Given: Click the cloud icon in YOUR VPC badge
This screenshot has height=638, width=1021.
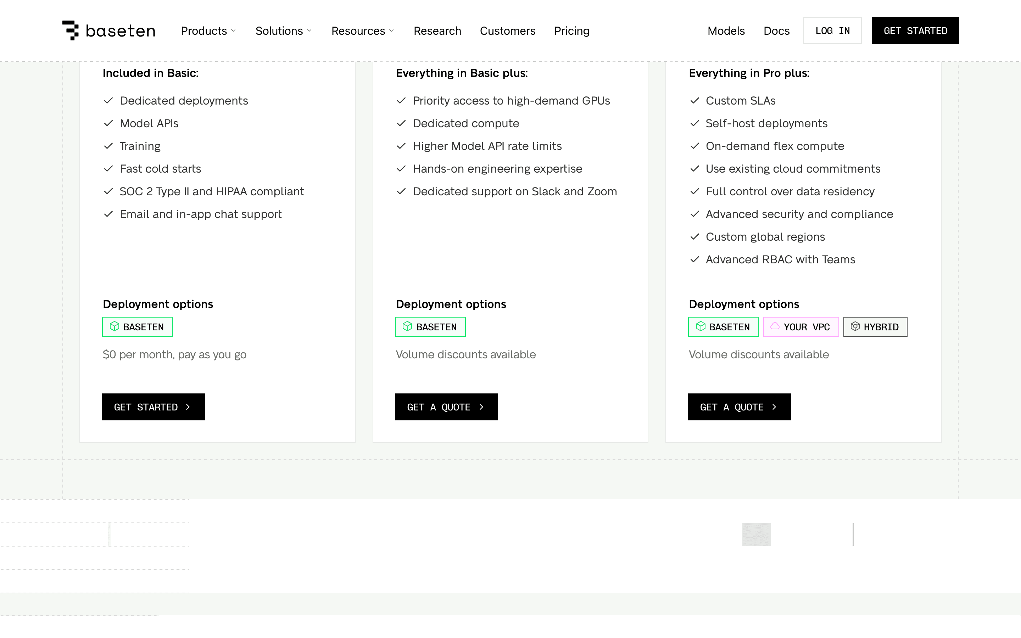Looking at the screenshot, I should coord(775,326).
